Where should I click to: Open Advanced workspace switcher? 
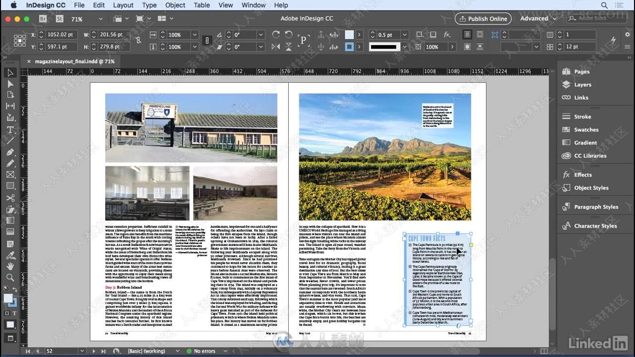[538, 18]
